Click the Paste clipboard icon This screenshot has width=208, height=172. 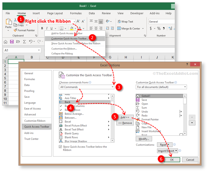tap(8, 22)
